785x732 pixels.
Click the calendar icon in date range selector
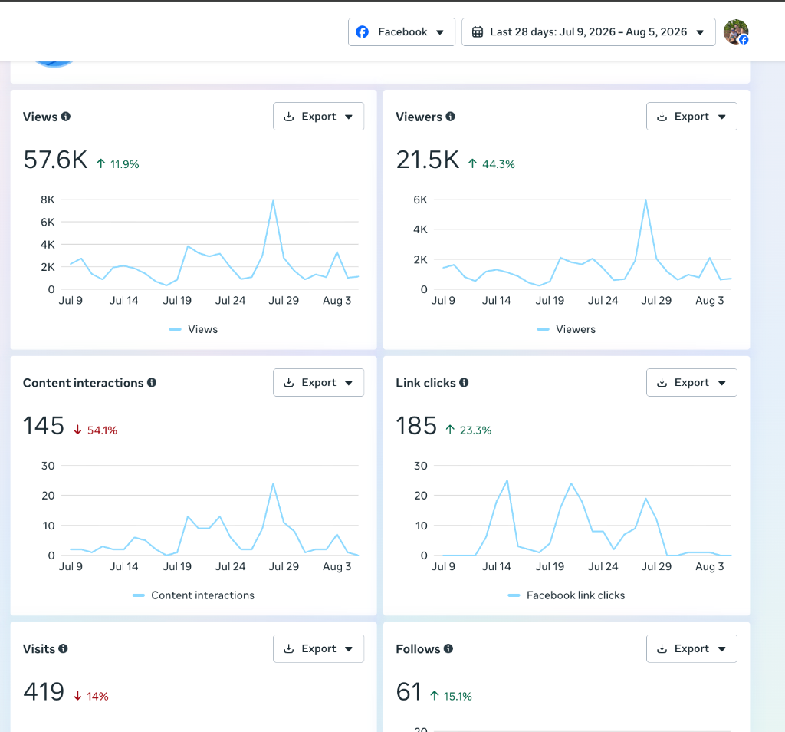pos(478,32)
